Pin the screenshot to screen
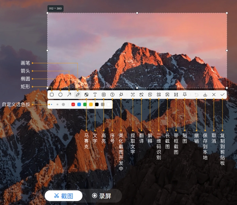 tap(185, 95)
